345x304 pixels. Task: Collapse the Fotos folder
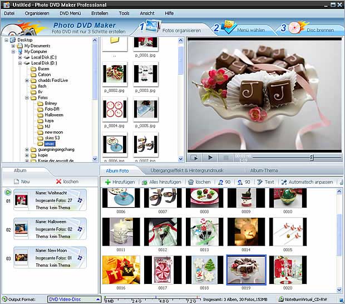[27, 97]
